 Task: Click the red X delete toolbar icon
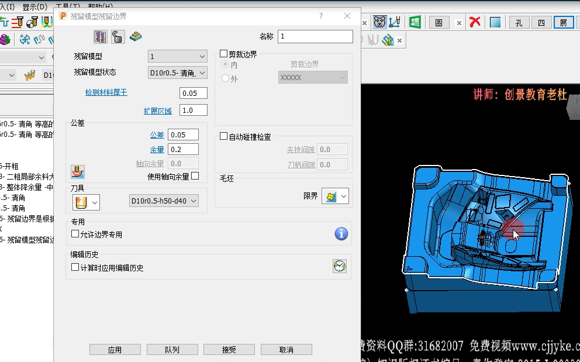pos(475,22)
